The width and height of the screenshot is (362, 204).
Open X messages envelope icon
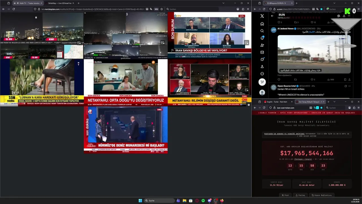tap(262, 52)
